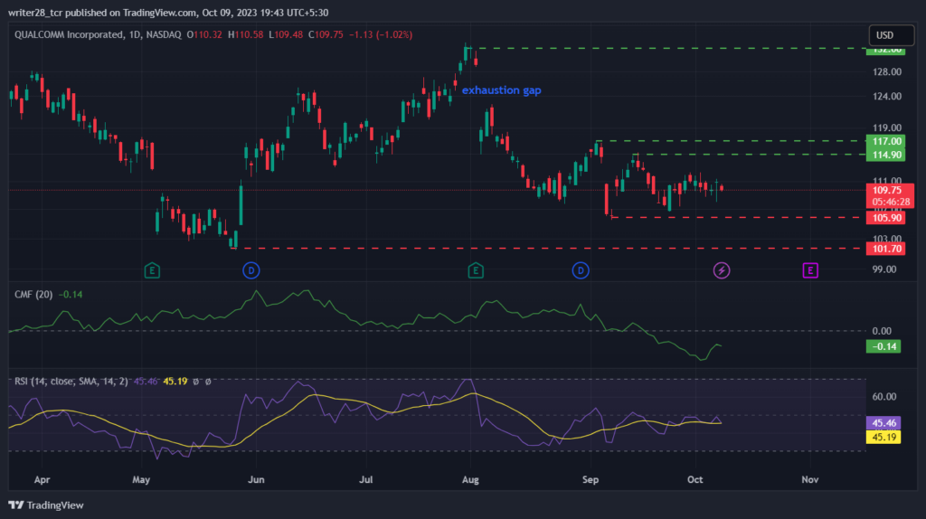
Task: Click the 101.70 support price label
Action: 885,249
